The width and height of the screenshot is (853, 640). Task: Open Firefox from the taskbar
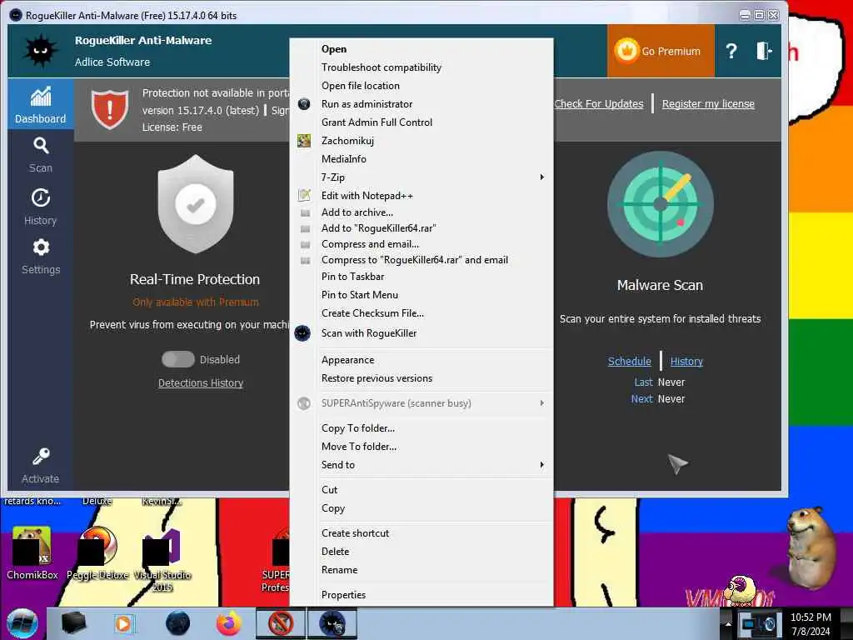point(228,623)
